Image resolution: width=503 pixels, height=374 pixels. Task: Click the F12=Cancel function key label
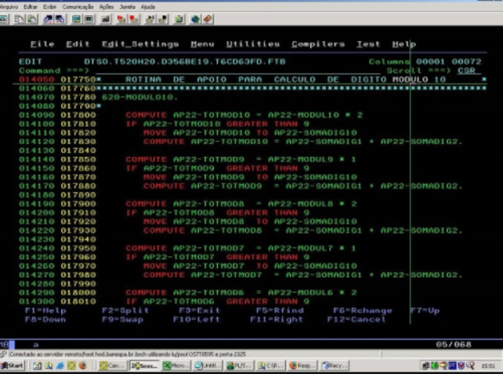pyautogui.click(x=356, y=320)
